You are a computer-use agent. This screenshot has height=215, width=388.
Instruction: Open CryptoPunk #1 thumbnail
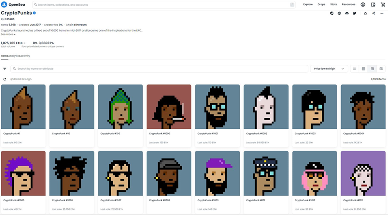coord(23,107)
